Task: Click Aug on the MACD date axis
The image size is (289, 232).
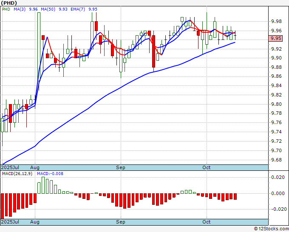Action: [x=35, y=222]
